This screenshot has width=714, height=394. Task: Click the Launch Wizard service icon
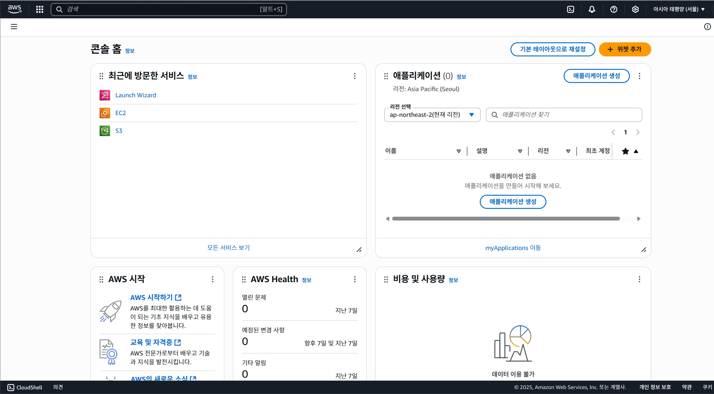105,95
